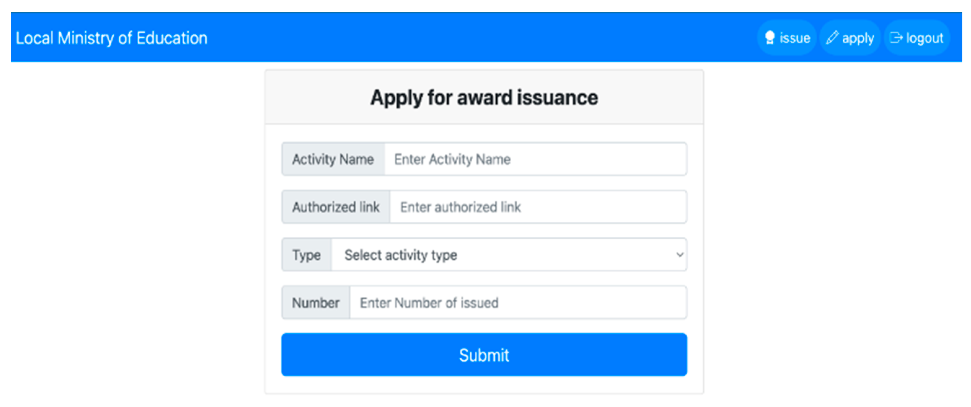This screenshot has width=971, height=407.
Task: Focus the Enter Activity Name field
Action: coord(535,160)
